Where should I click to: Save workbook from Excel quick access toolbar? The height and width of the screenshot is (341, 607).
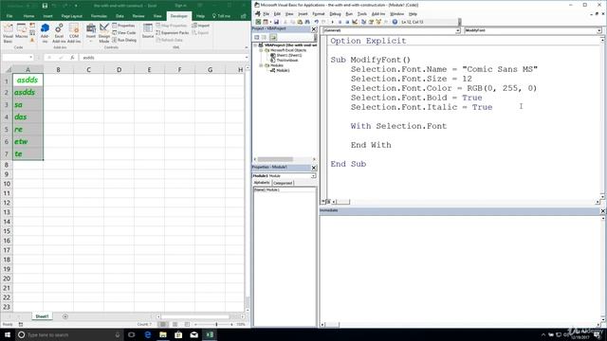(x=45, y=6)
